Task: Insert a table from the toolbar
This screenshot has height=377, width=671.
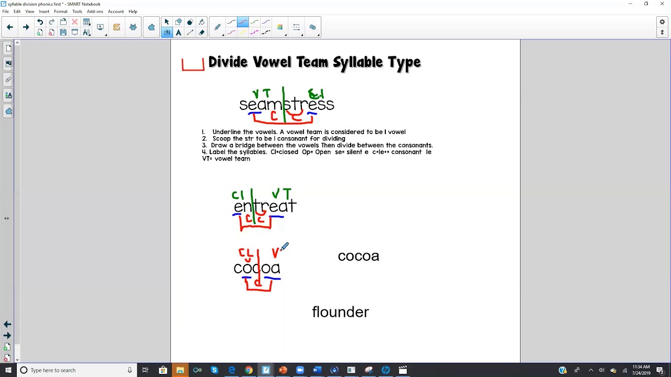Action: [x=86, y=22]
